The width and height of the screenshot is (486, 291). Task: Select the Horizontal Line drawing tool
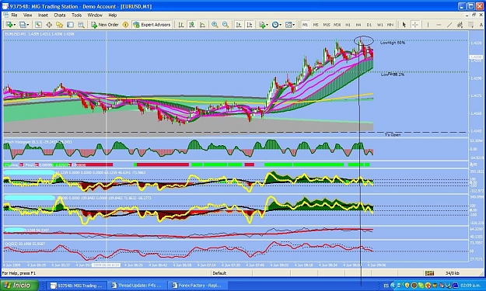[x=439, y=25]
